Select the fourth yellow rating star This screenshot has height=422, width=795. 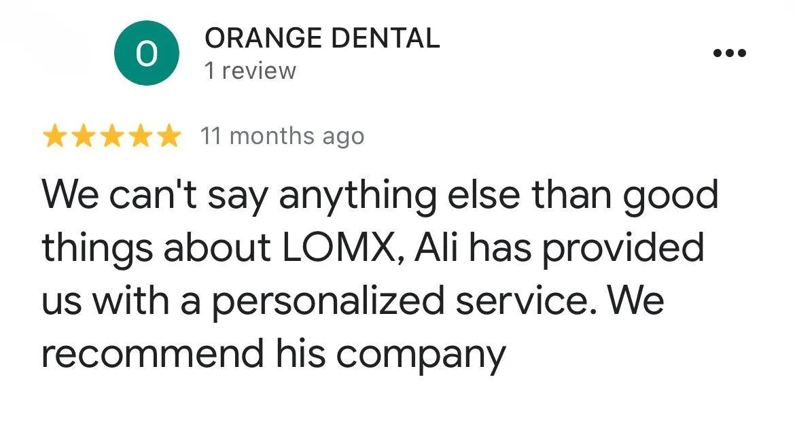coord(141,137)
